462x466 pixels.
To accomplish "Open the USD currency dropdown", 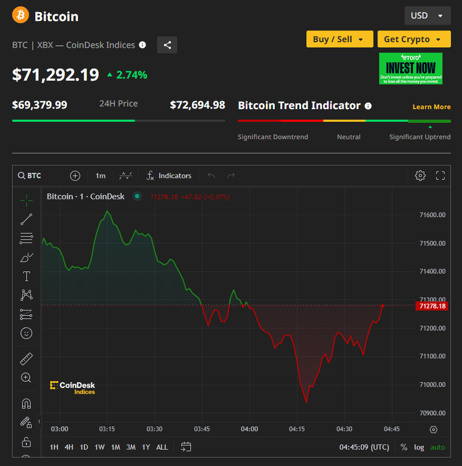I will [427, 16].
